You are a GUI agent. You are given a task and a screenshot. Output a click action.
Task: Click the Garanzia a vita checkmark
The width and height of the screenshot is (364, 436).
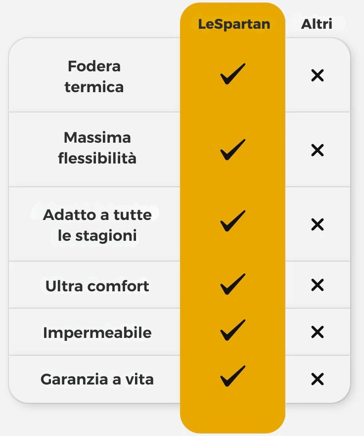point(232,377)
